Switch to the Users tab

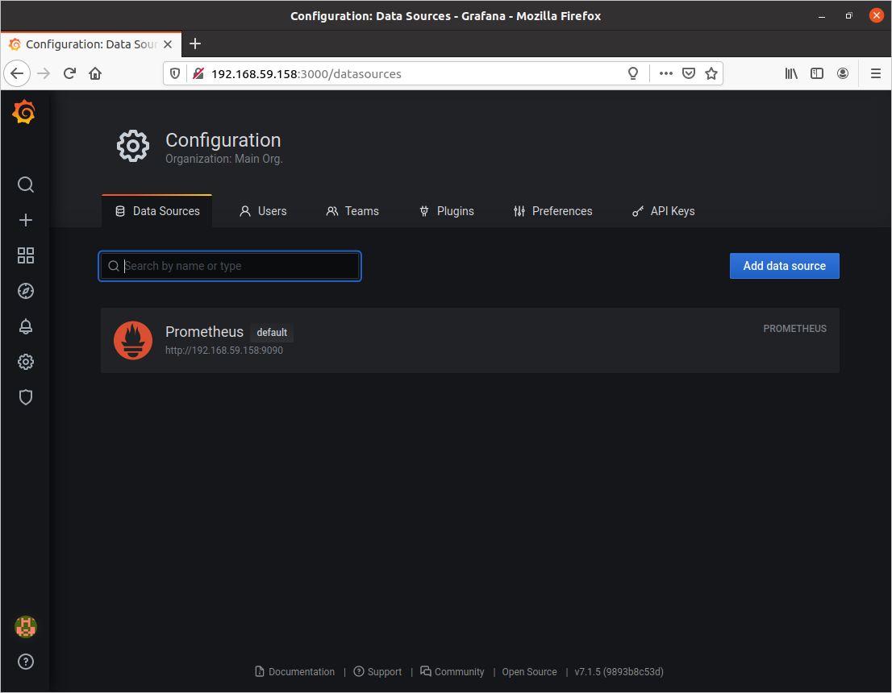(263, 211)
